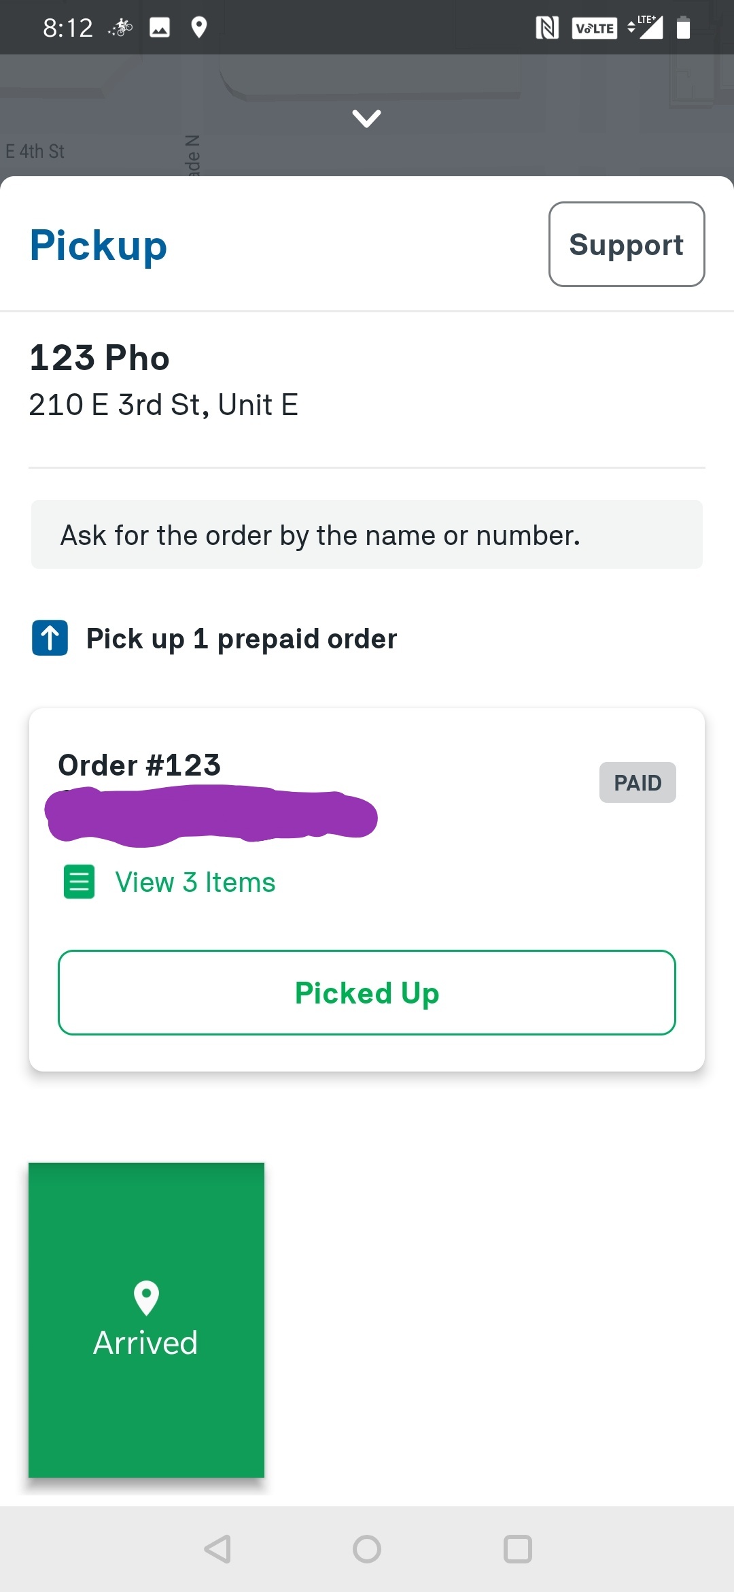The width and height of the screenshot is (734, 1592).
Task: Tap the delivery rider icon in the status bar
Action: [x=120, y=27]
